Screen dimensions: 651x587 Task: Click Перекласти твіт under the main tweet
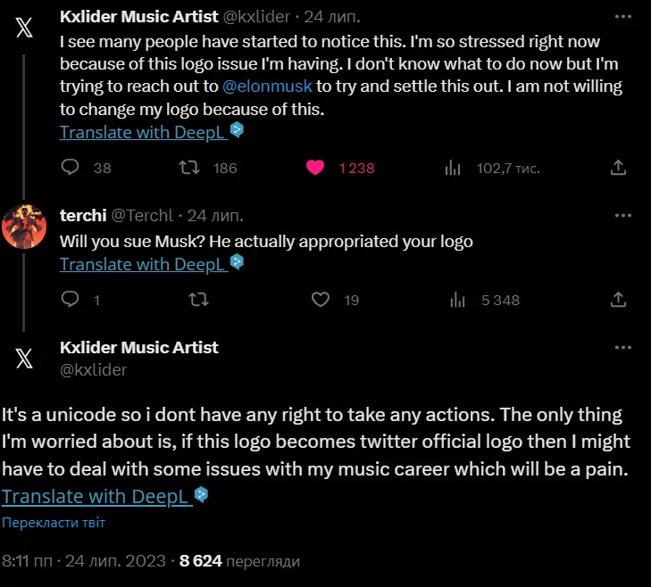click(54, 523)
